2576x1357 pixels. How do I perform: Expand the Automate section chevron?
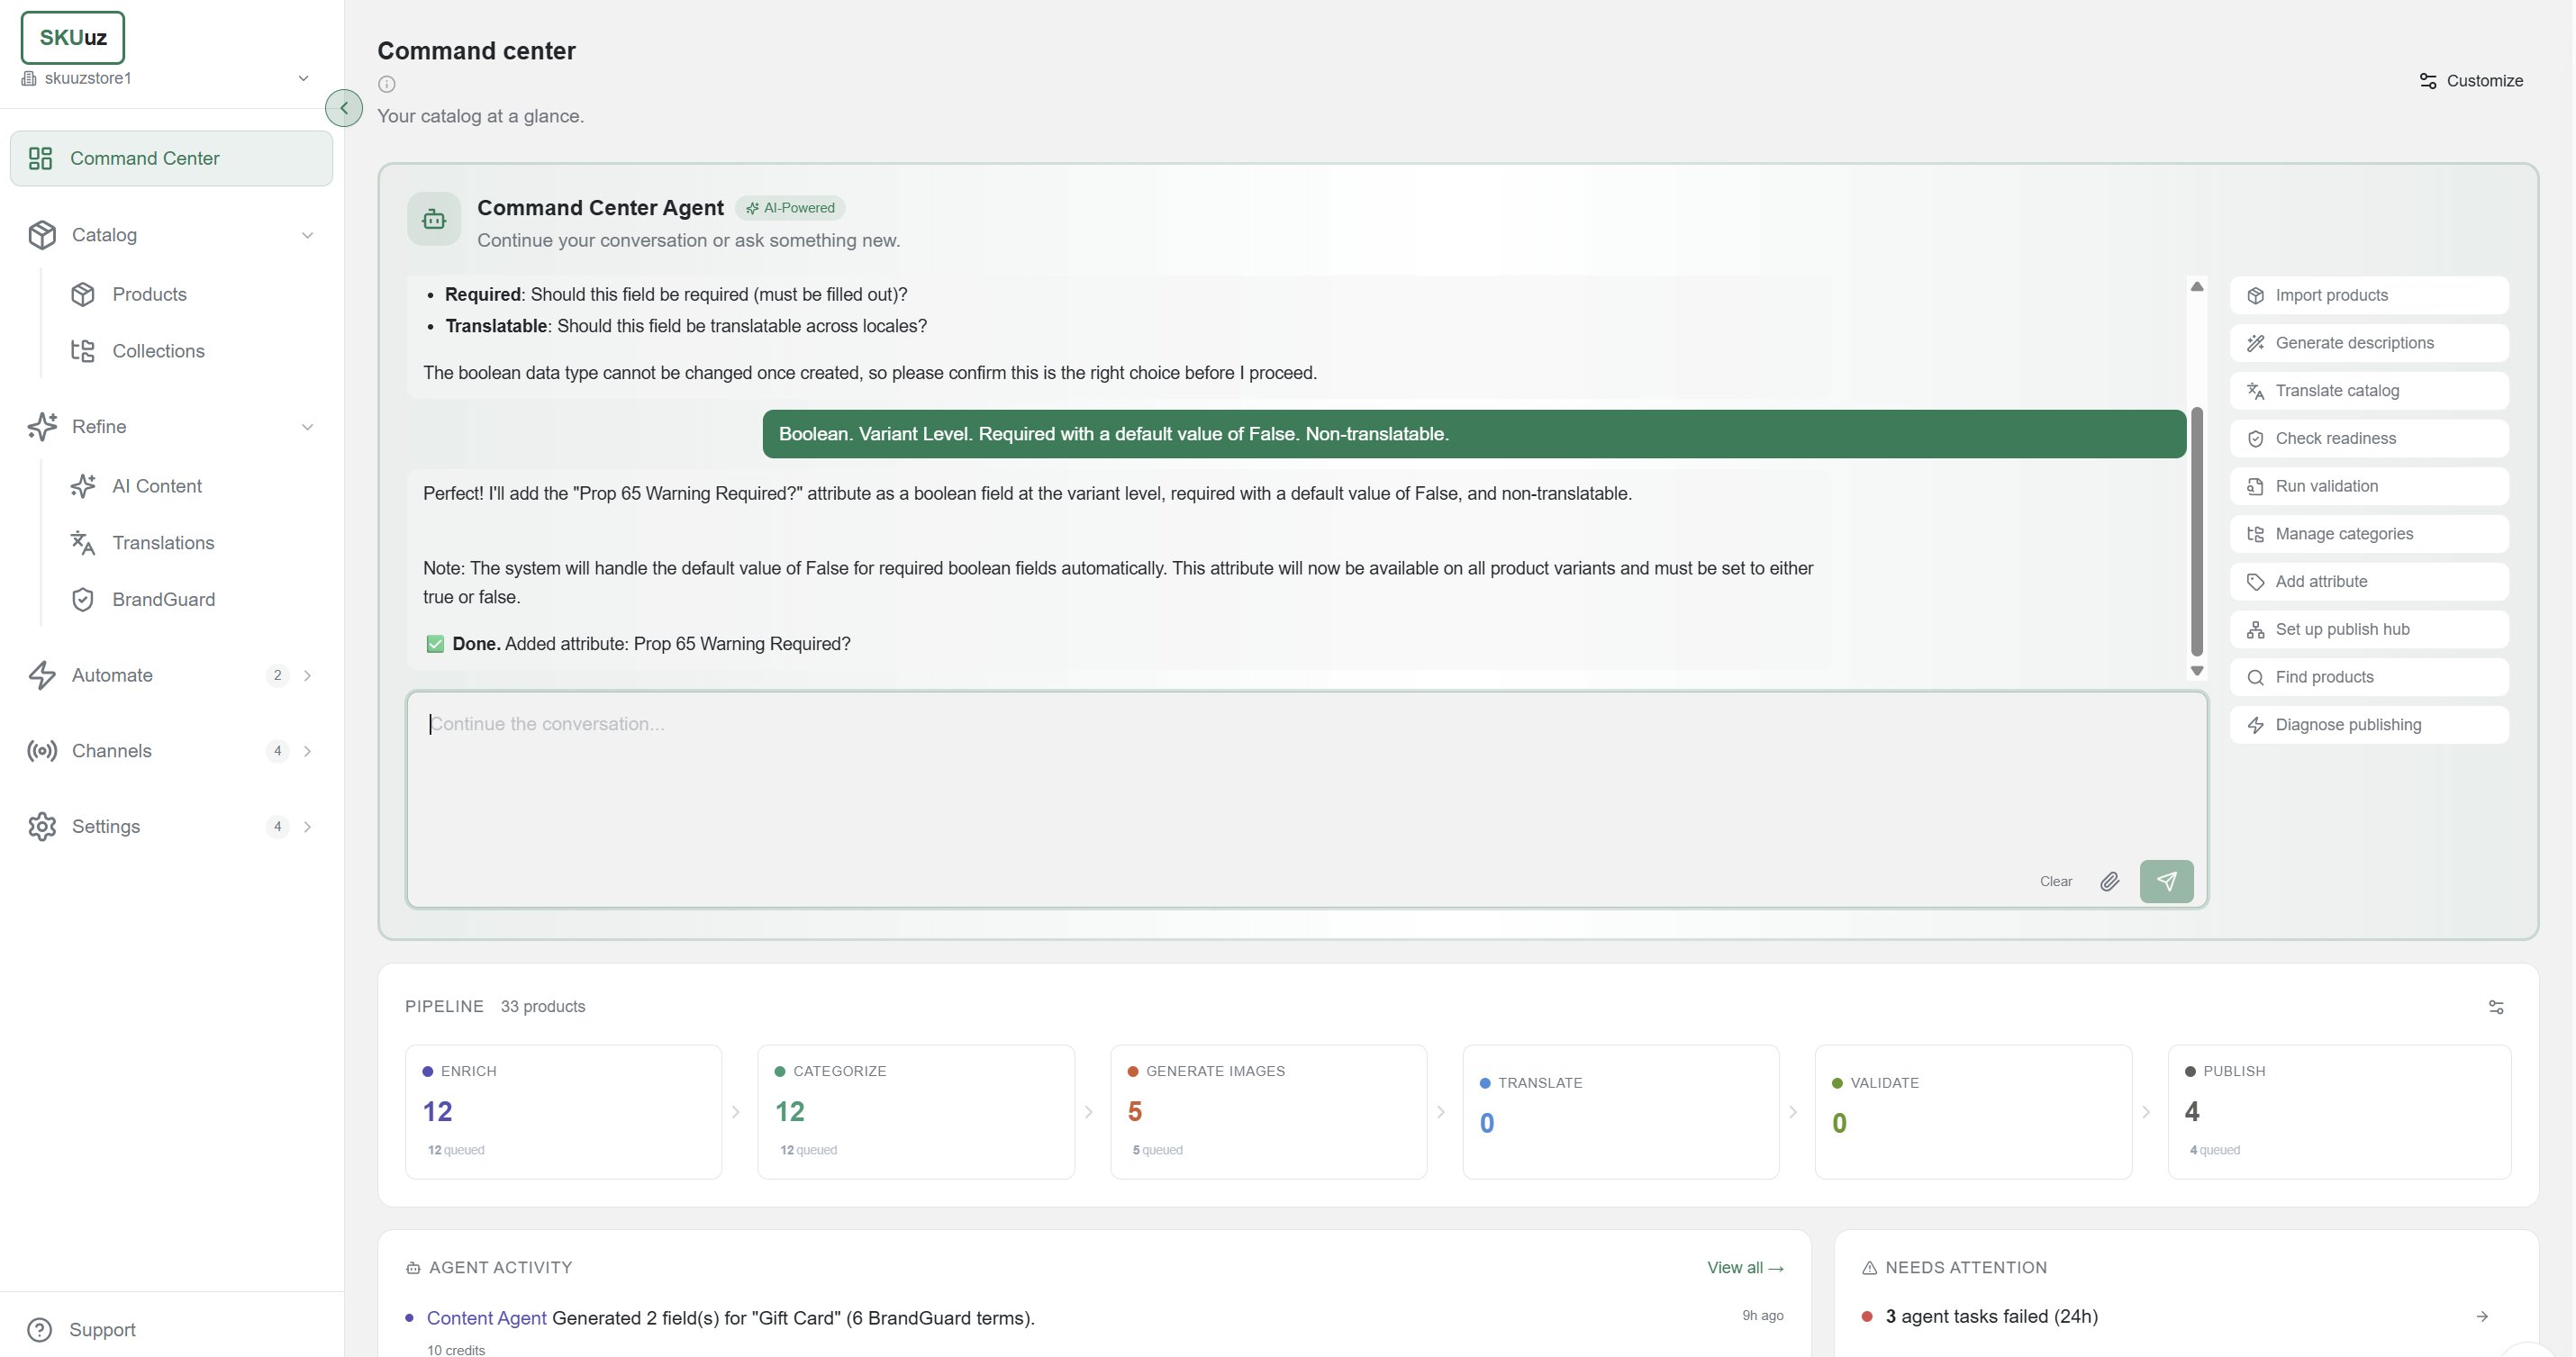[307, 675]
